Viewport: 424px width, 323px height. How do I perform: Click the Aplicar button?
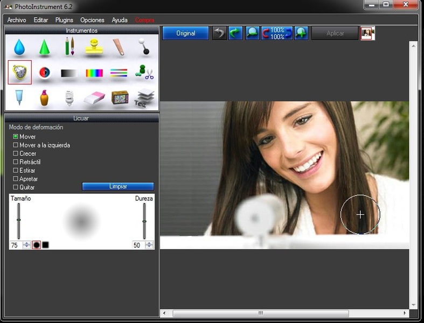coord(335,33)
